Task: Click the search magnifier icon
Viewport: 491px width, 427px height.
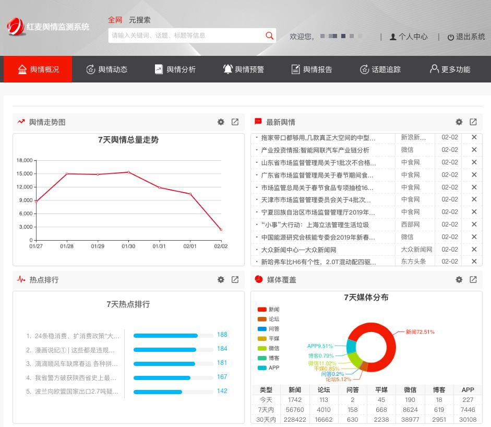Action: click(269, 35)
